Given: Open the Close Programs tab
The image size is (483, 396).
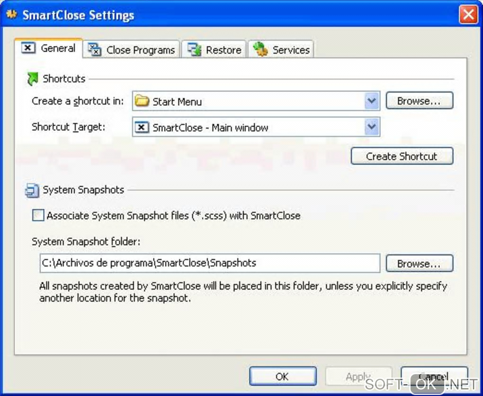Looking at the screenshot, I should tap(131, 50).
